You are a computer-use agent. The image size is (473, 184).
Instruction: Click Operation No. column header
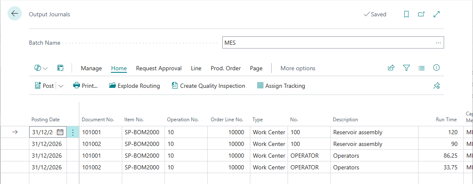[x=183, y=120]
